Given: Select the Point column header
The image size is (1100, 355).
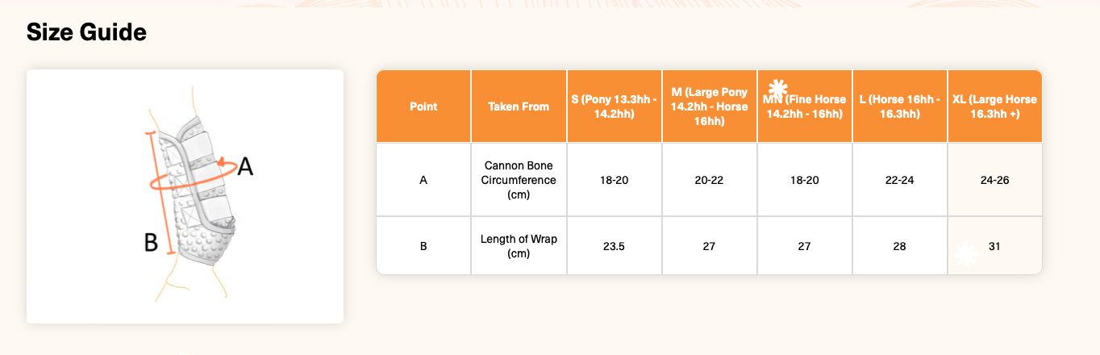Looking at the screenshot, I should click(x=423, y=106).
